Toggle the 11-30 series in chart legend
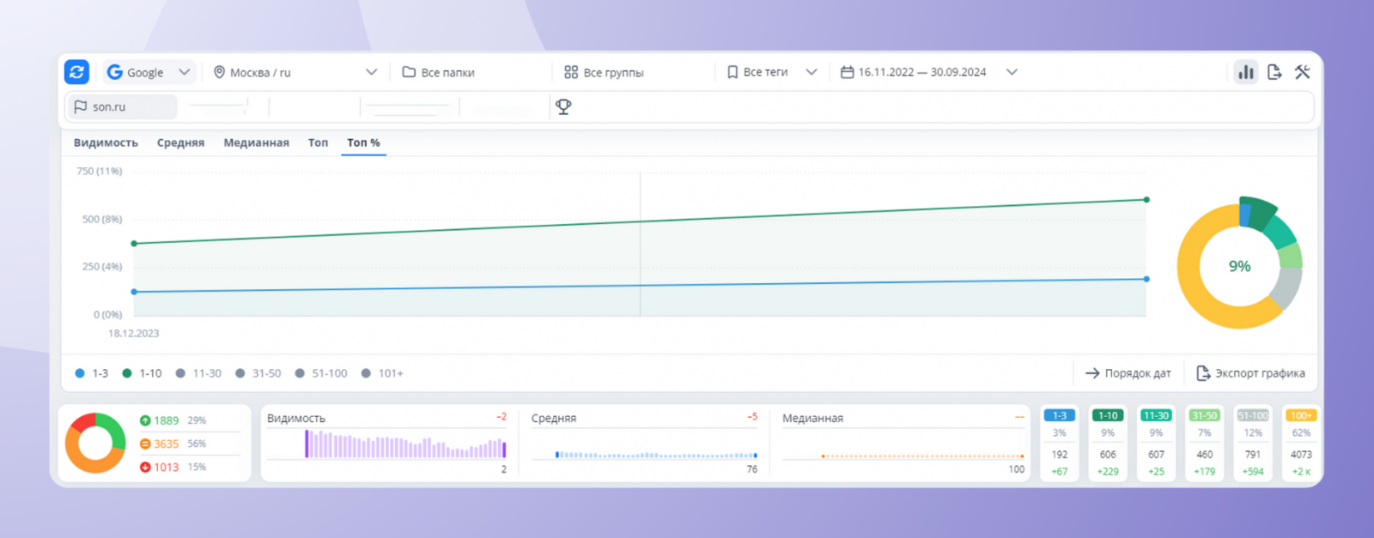1374x538 pixels. point(198,373)
